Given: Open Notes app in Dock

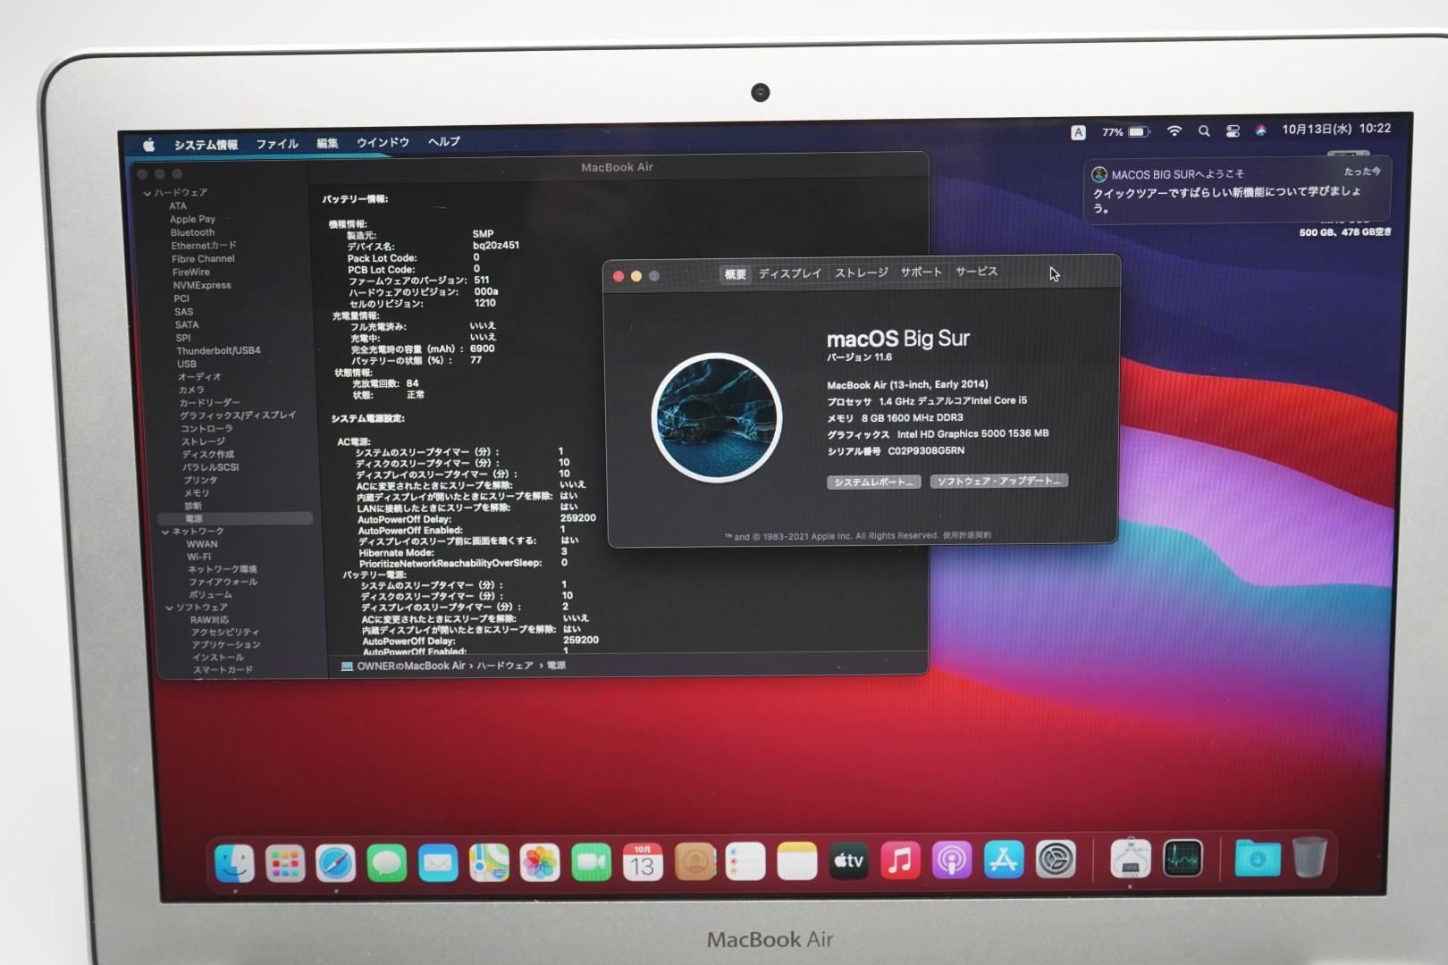Looking at the screenshot, I should 797,861.
